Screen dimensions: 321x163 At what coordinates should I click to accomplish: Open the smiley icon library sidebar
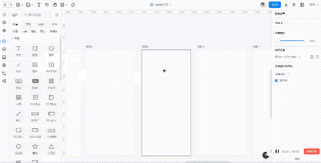[4, 49]
